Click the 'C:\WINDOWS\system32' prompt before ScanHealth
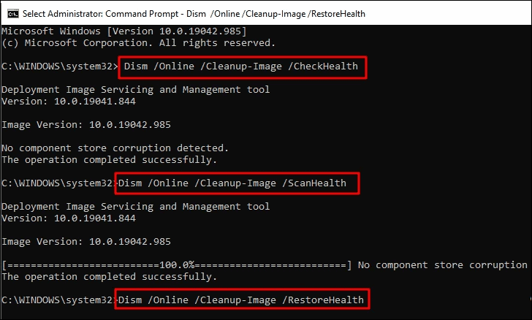The image size is (532, 320). [x=58, y=183]
